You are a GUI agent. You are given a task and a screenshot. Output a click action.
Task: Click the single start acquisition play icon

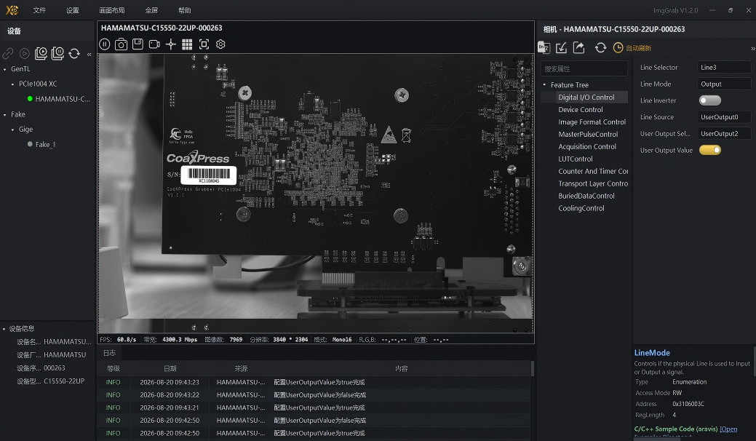[x=25, y=53]
